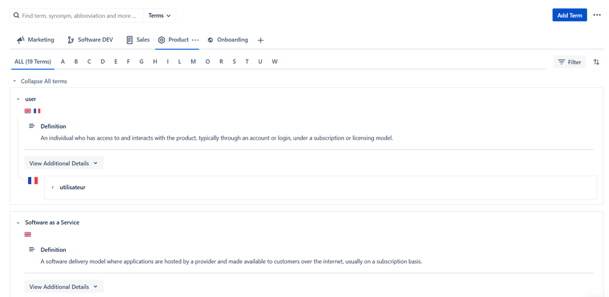Collapse the user term entry

point(18,99)
